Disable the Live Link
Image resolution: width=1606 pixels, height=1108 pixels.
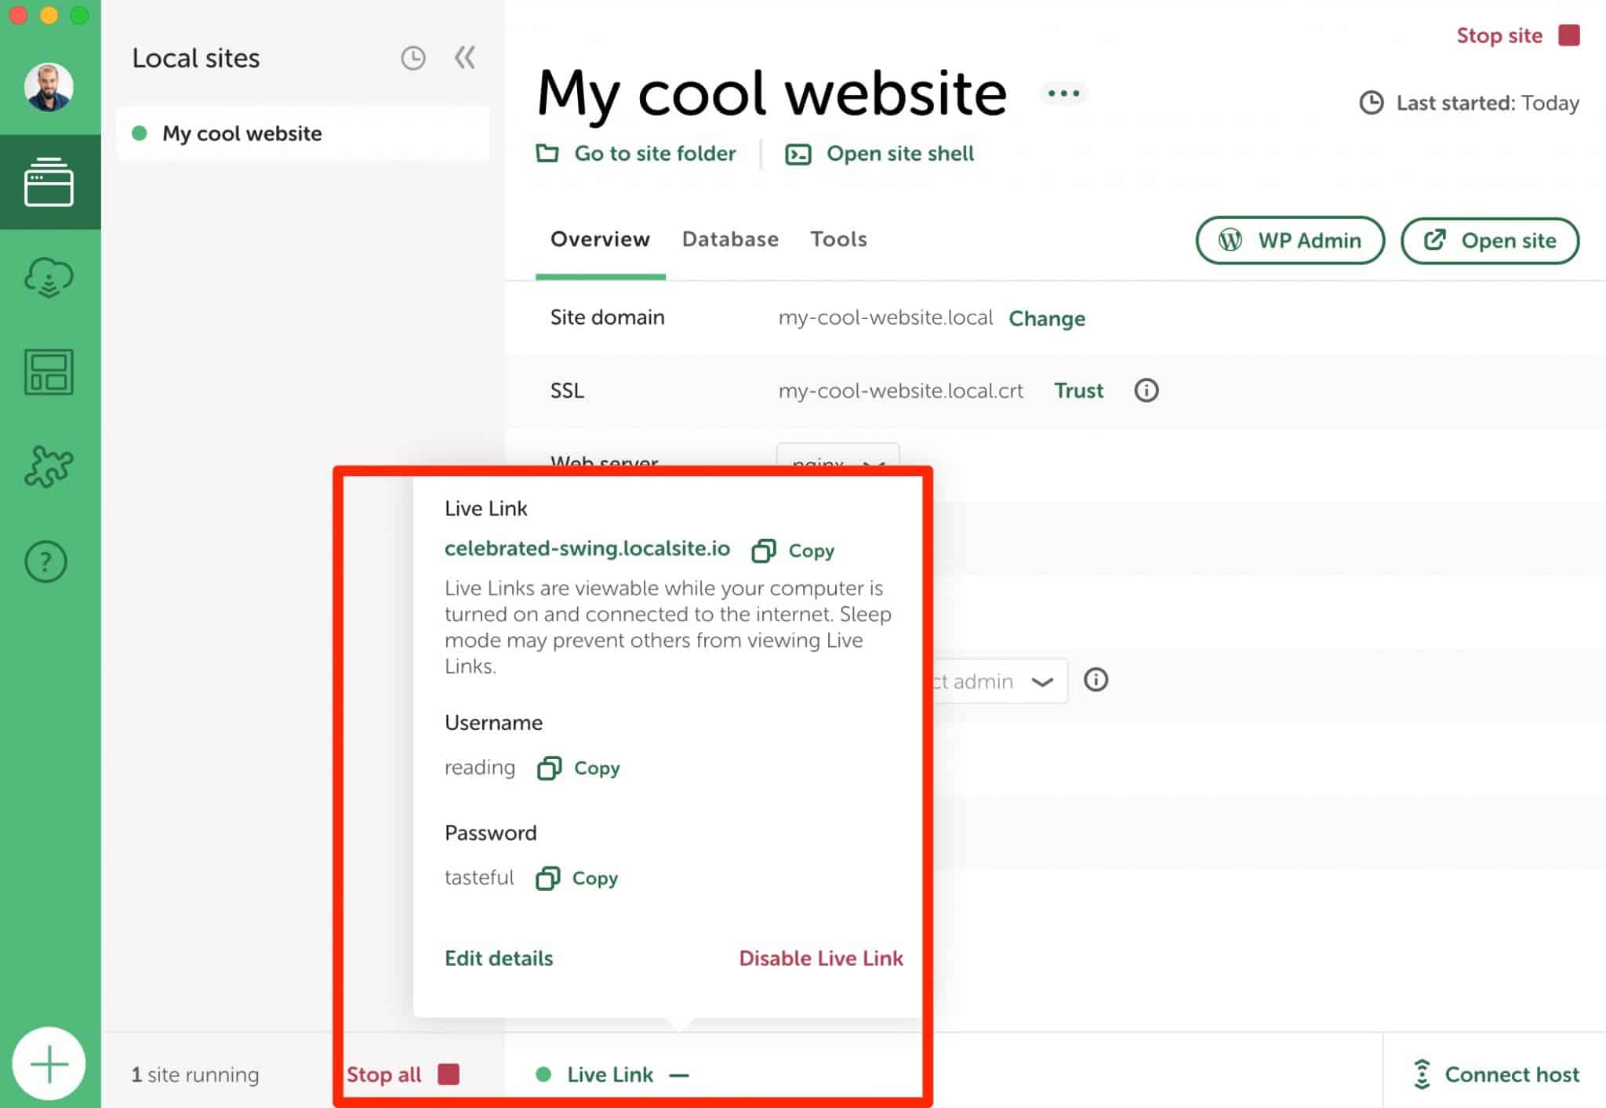820,957
